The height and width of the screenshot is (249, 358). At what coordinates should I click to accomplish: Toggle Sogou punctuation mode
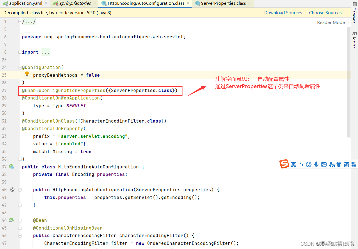(301, 165)
